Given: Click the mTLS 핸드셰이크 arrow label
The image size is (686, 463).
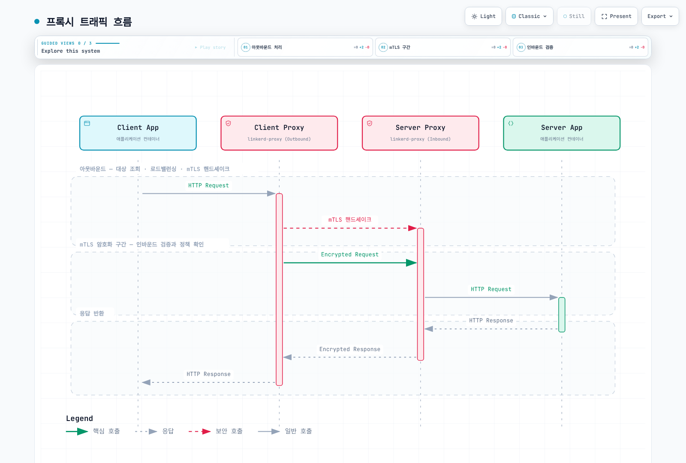Looking at the screenshot, I should (350, 219).
